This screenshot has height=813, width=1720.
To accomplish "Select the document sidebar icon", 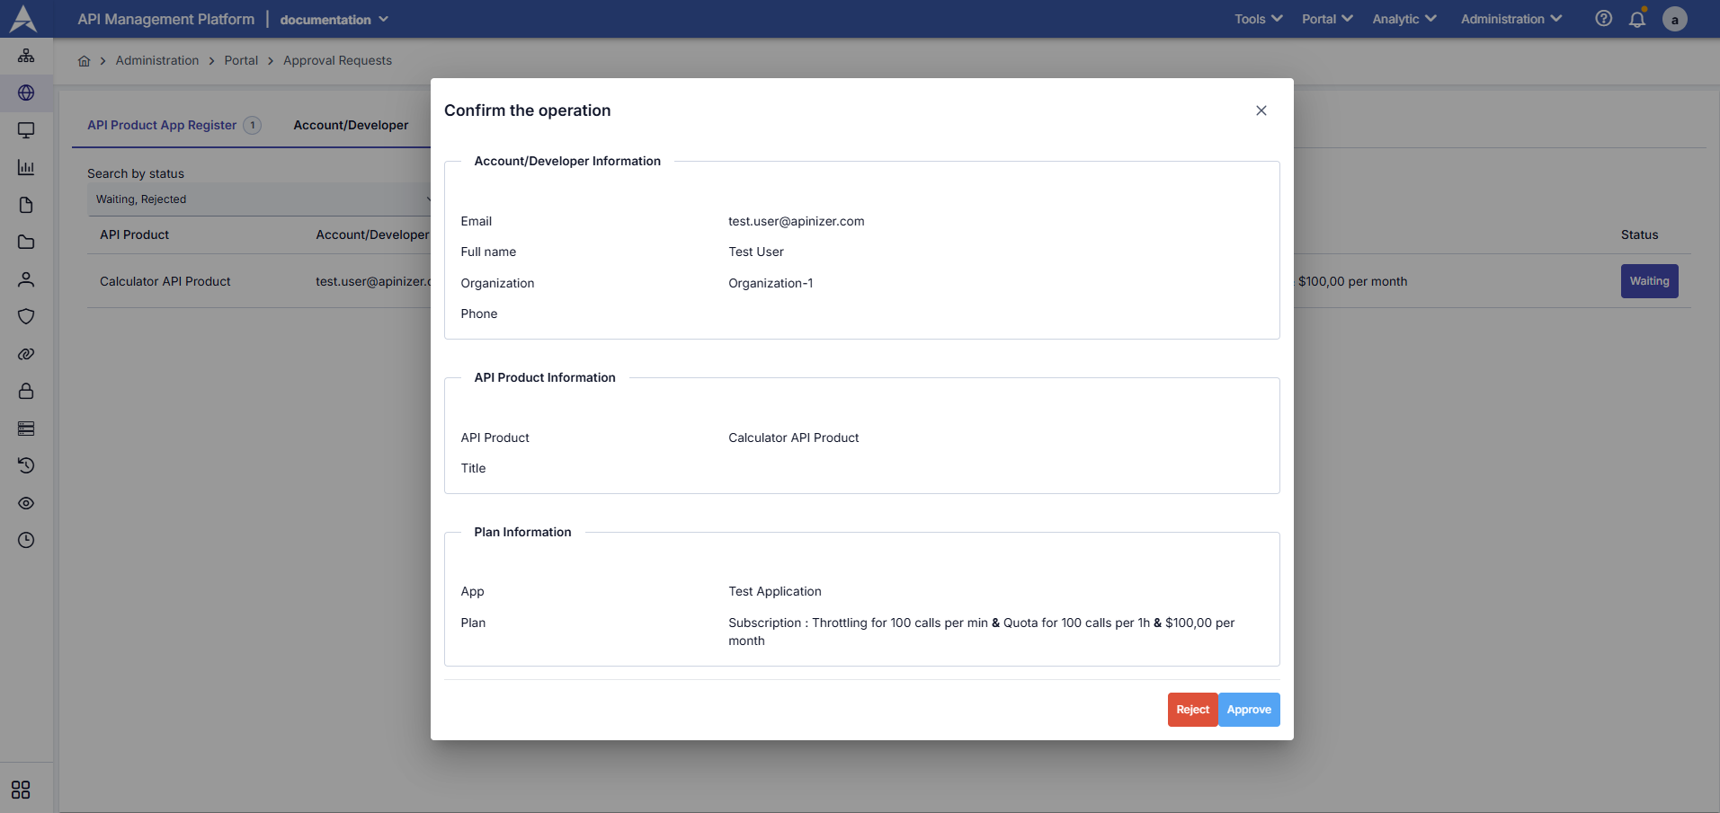I will (26, 205).
